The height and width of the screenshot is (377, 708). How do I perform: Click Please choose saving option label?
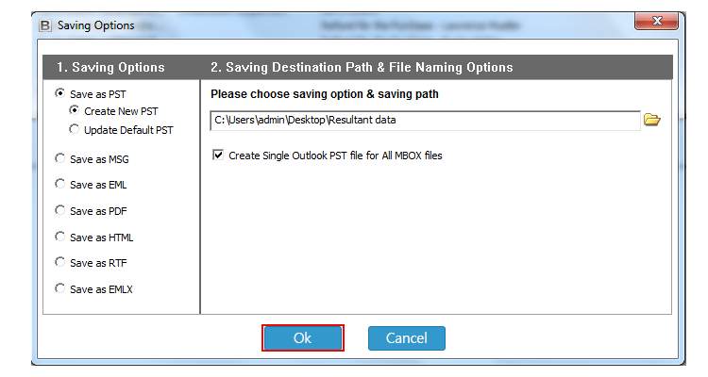(325, 94)
